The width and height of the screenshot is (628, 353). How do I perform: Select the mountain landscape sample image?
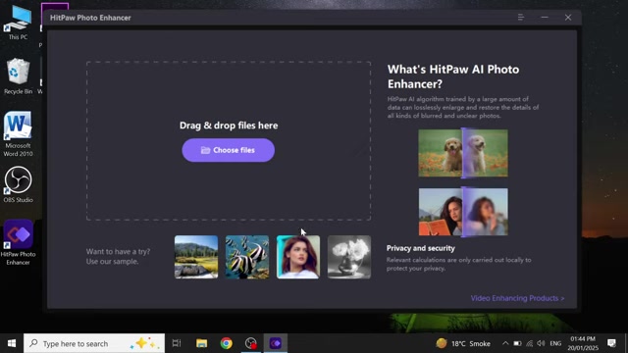click(196, 257)
